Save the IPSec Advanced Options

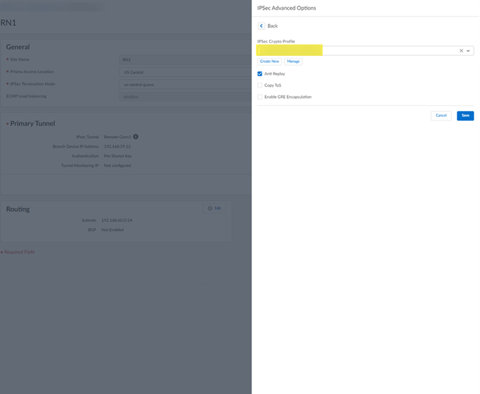pos(465,116)
